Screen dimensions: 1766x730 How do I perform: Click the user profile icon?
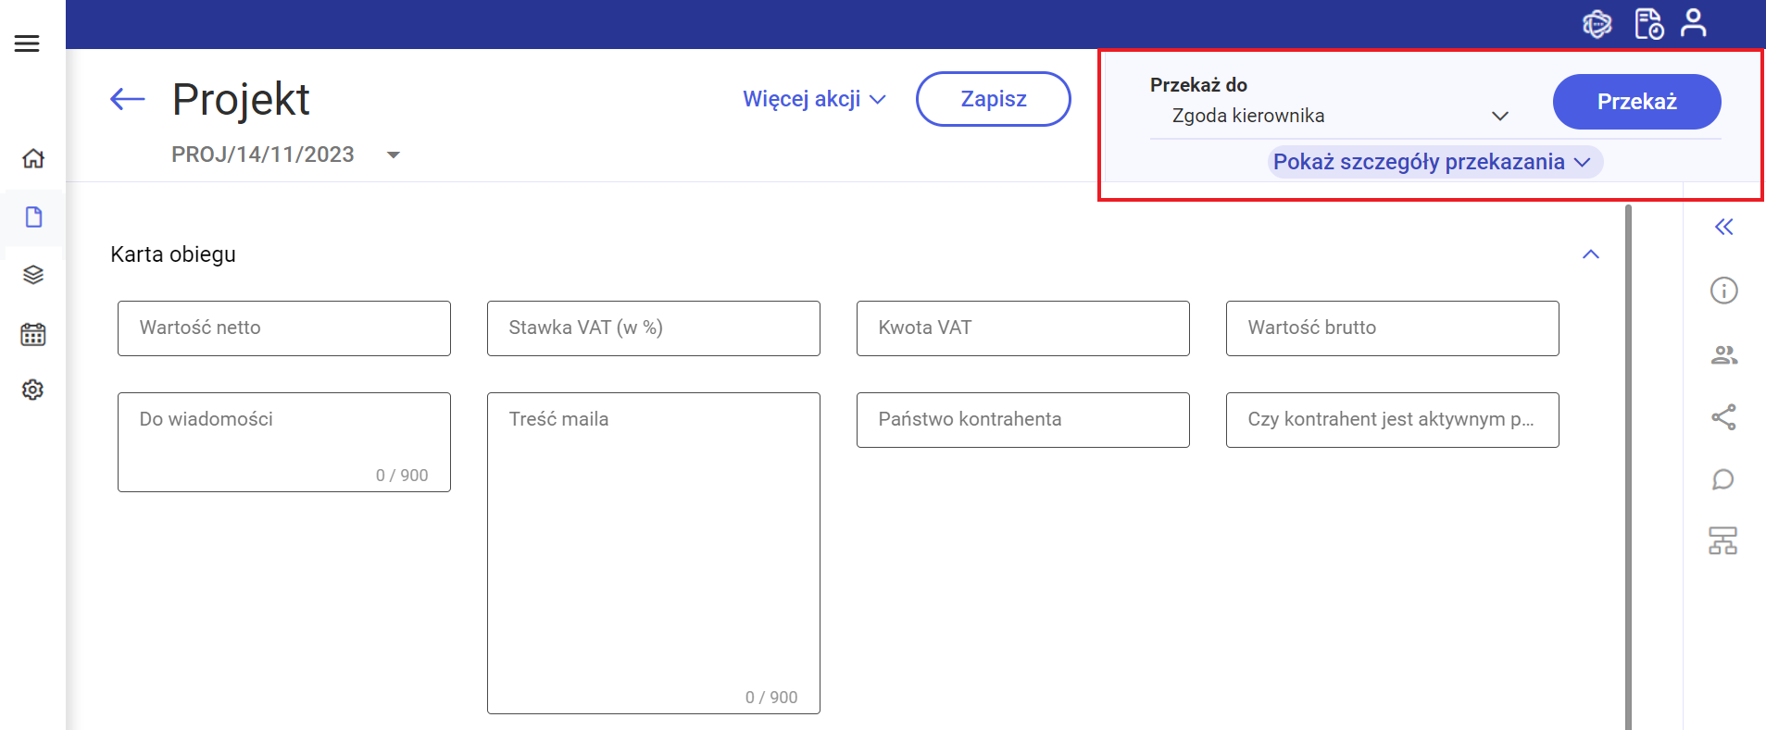point(1693,23)
